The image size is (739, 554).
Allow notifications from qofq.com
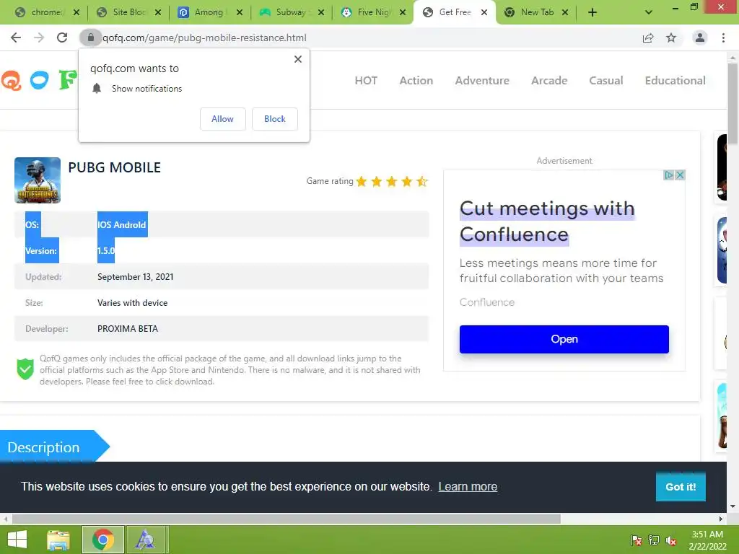[222, 119]
